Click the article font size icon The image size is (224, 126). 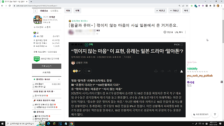pos(169,71)
